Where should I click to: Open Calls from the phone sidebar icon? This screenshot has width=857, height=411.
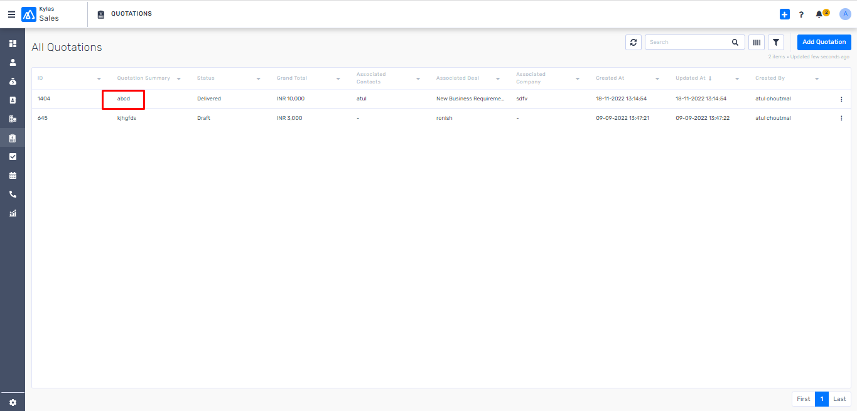[13, 195]
